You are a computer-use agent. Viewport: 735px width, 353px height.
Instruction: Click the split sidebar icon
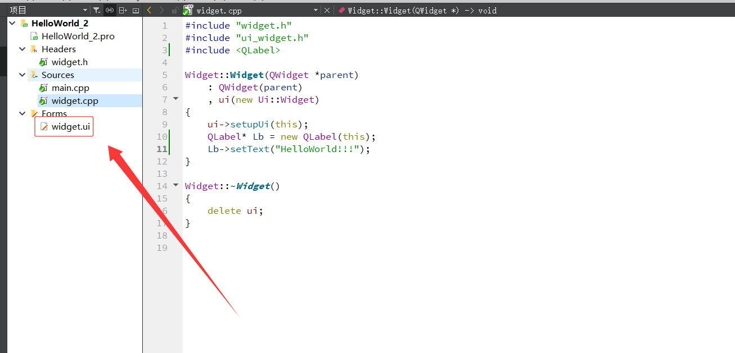point(123,10)
